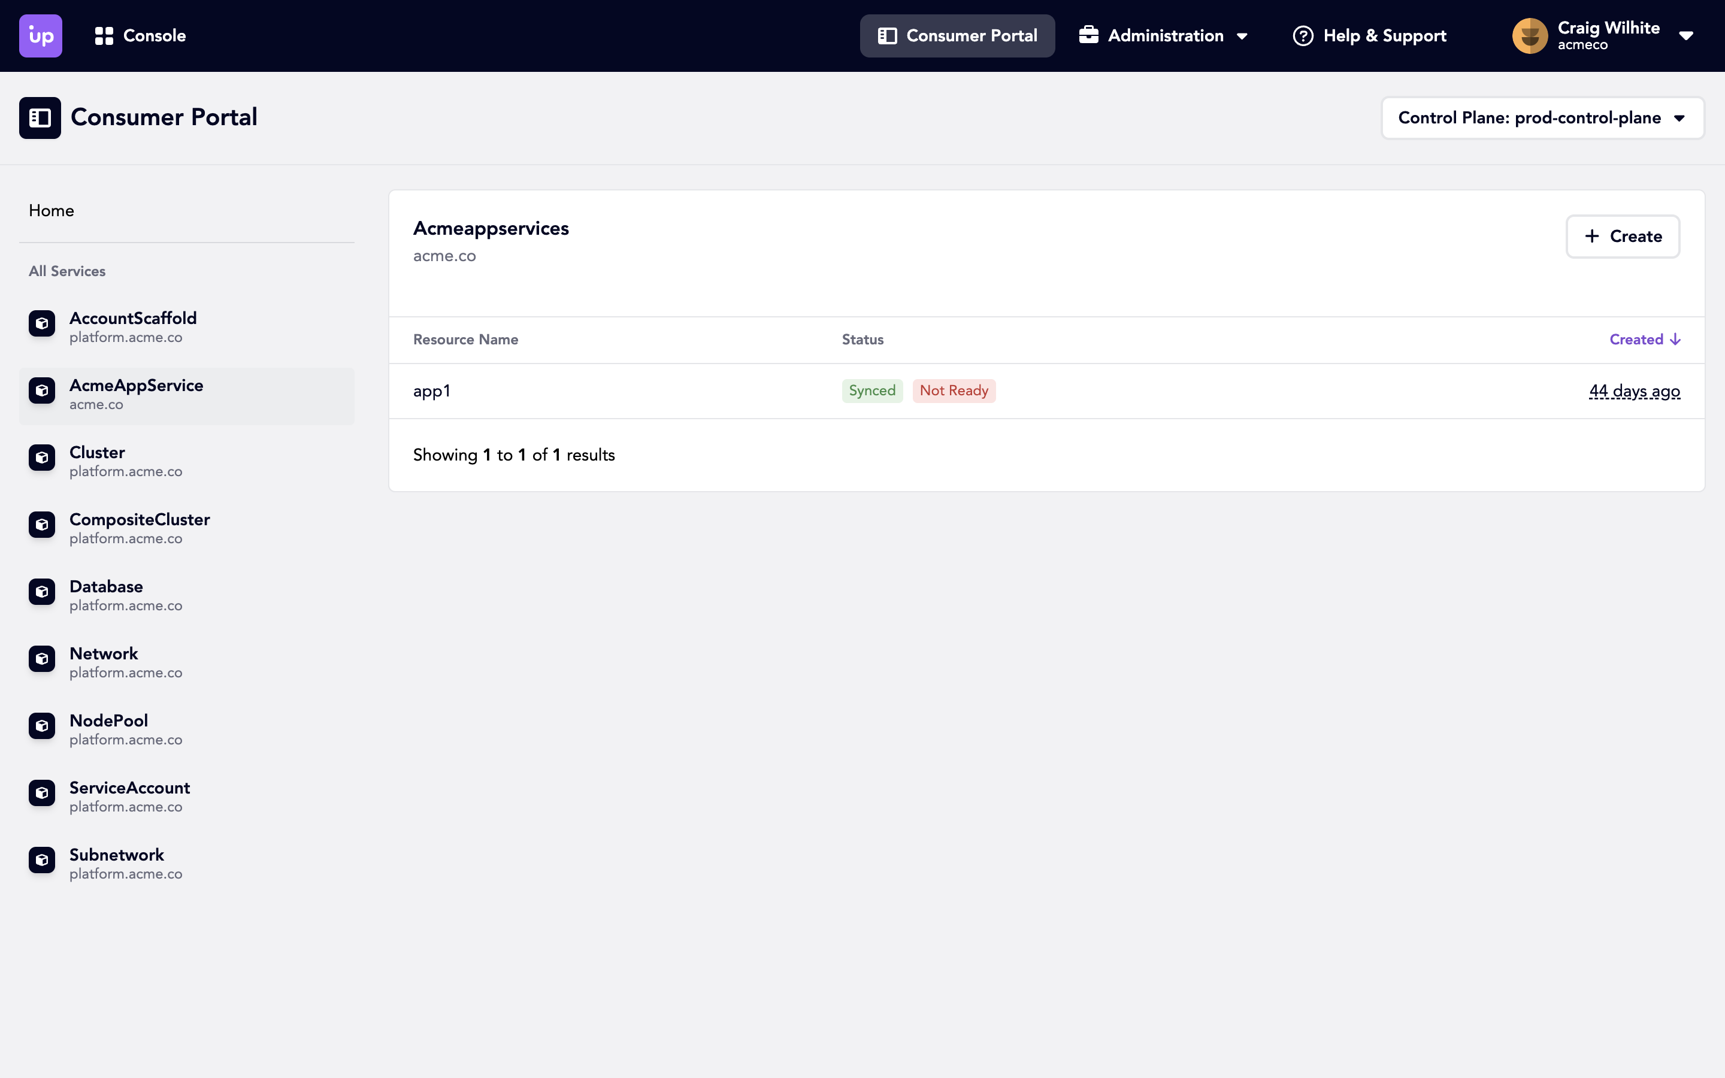Screen dimensions: 1725x1078
Task: Click the '44 days ago' timestamp
Action: coord(1634,390)
